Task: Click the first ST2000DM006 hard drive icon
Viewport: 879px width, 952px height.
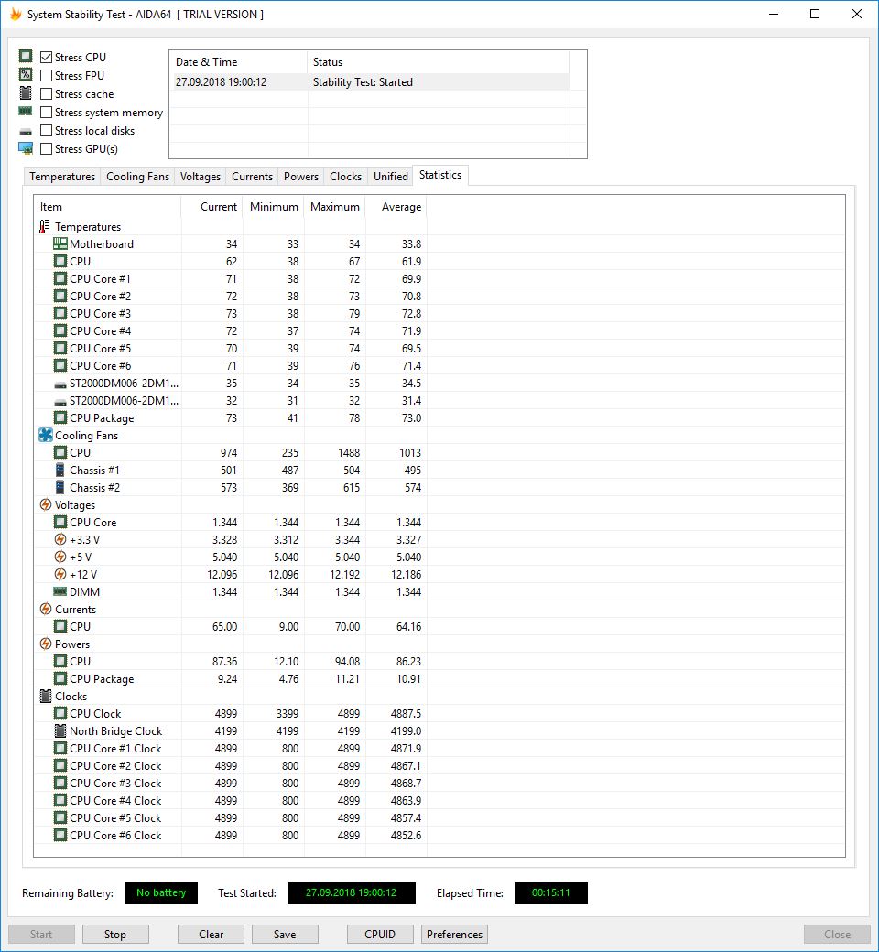Action: 60,385
